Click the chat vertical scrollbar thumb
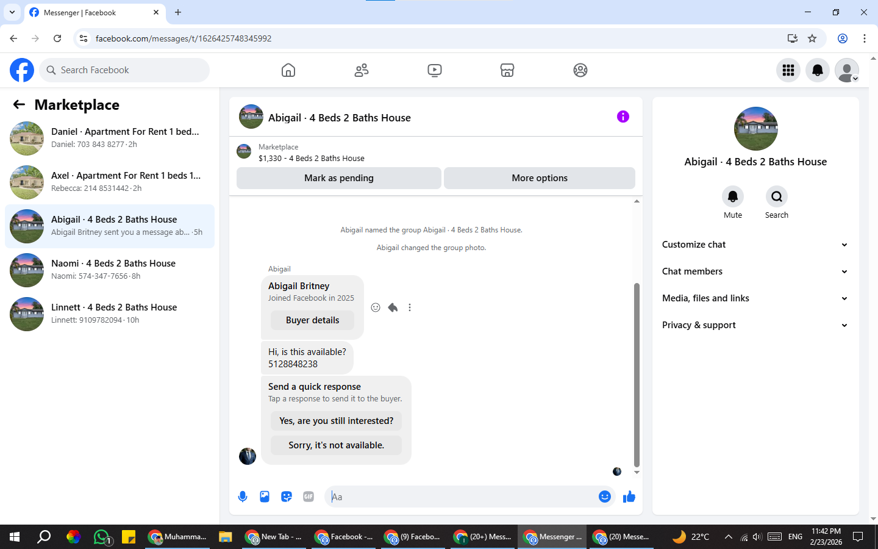The image size is (878, 549). [x=637, y=375]
